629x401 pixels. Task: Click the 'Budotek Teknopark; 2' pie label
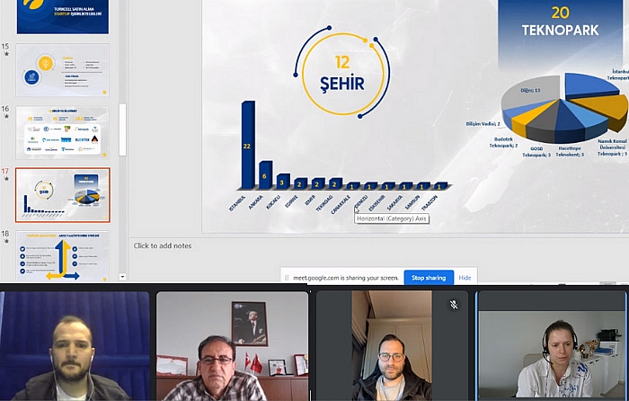pyautogui.click(x=503, y=142)
